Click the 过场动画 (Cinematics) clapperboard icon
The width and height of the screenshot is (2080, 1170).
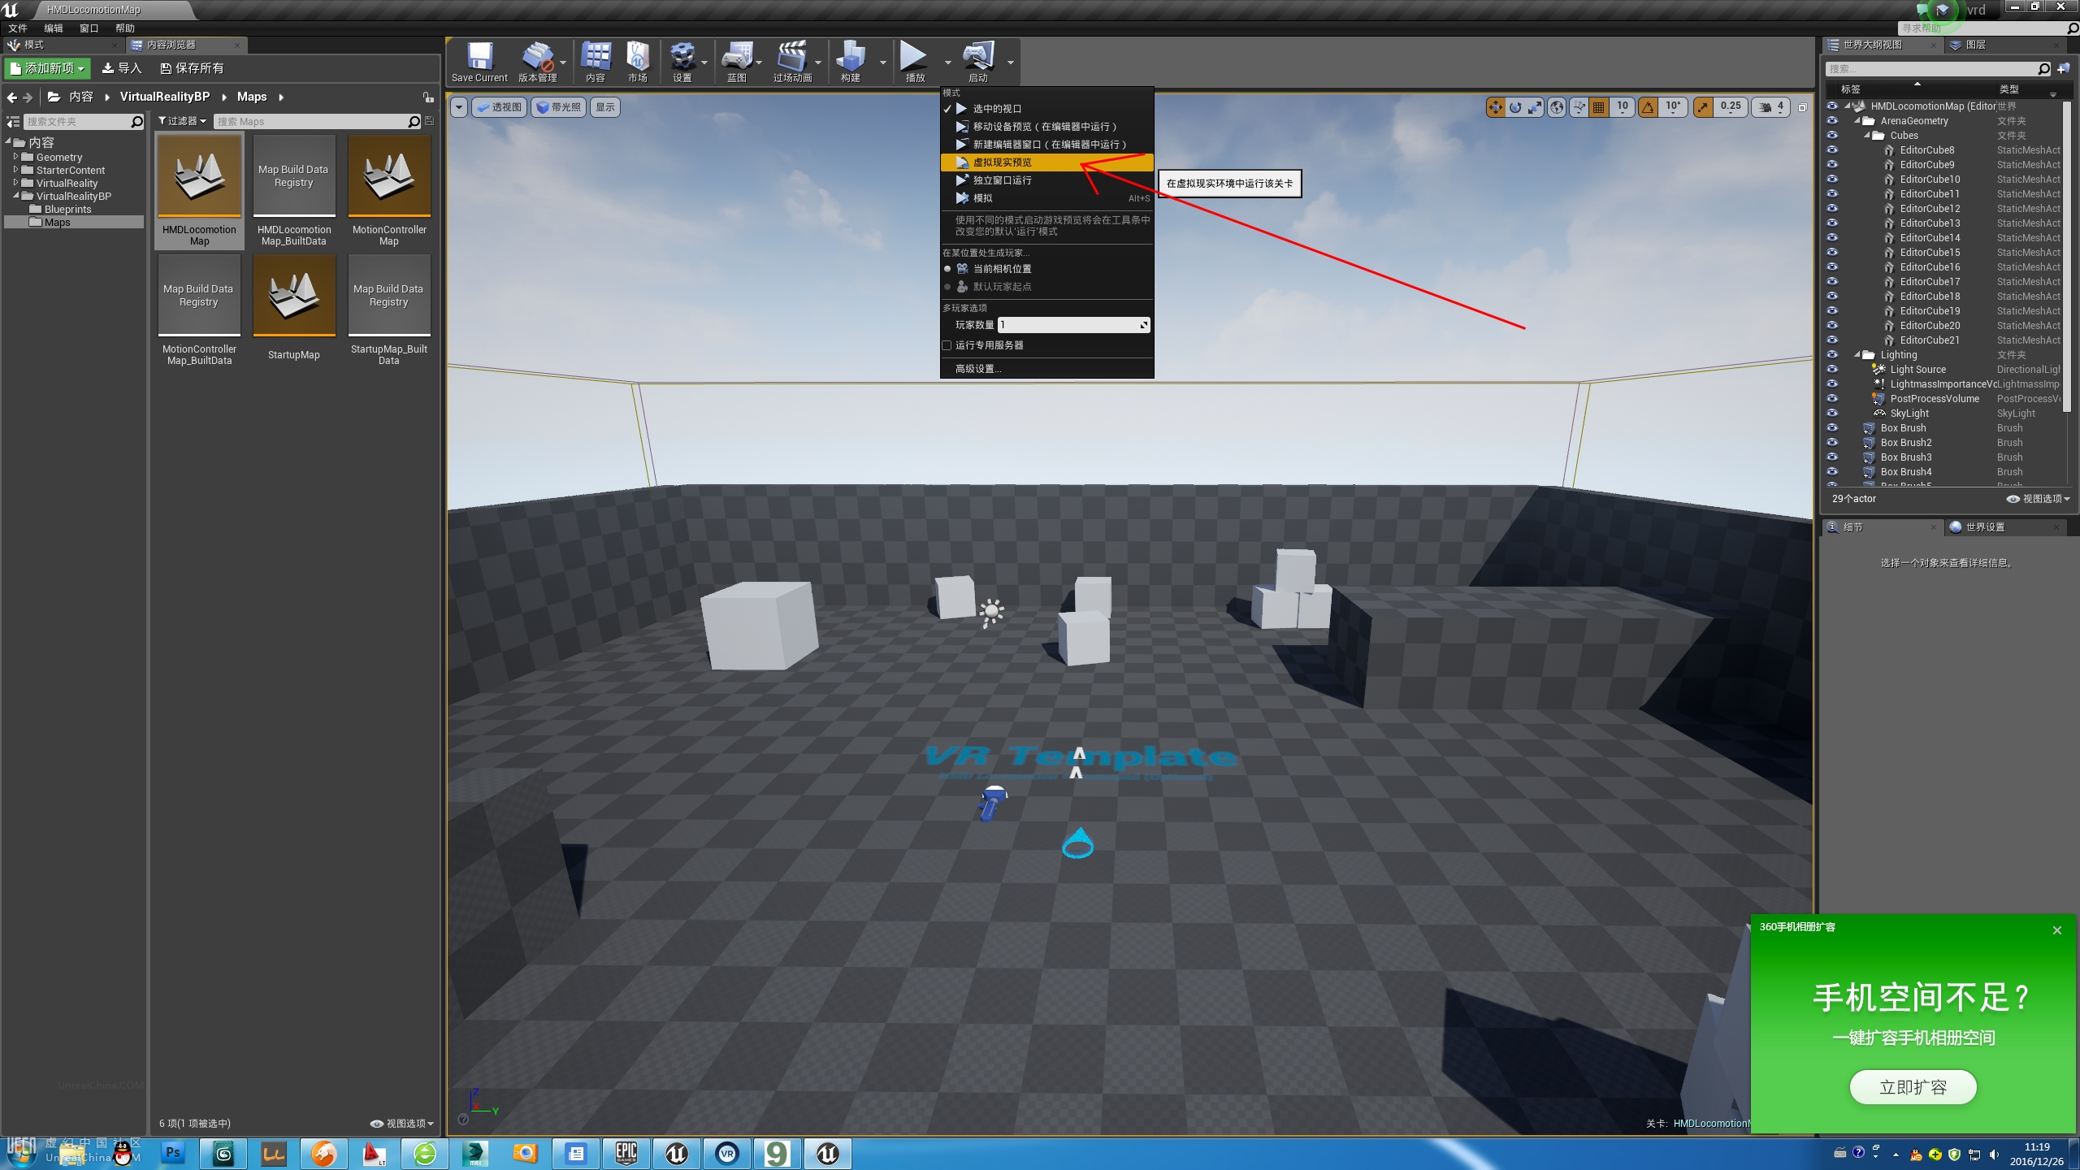click(x=791, y=57)
